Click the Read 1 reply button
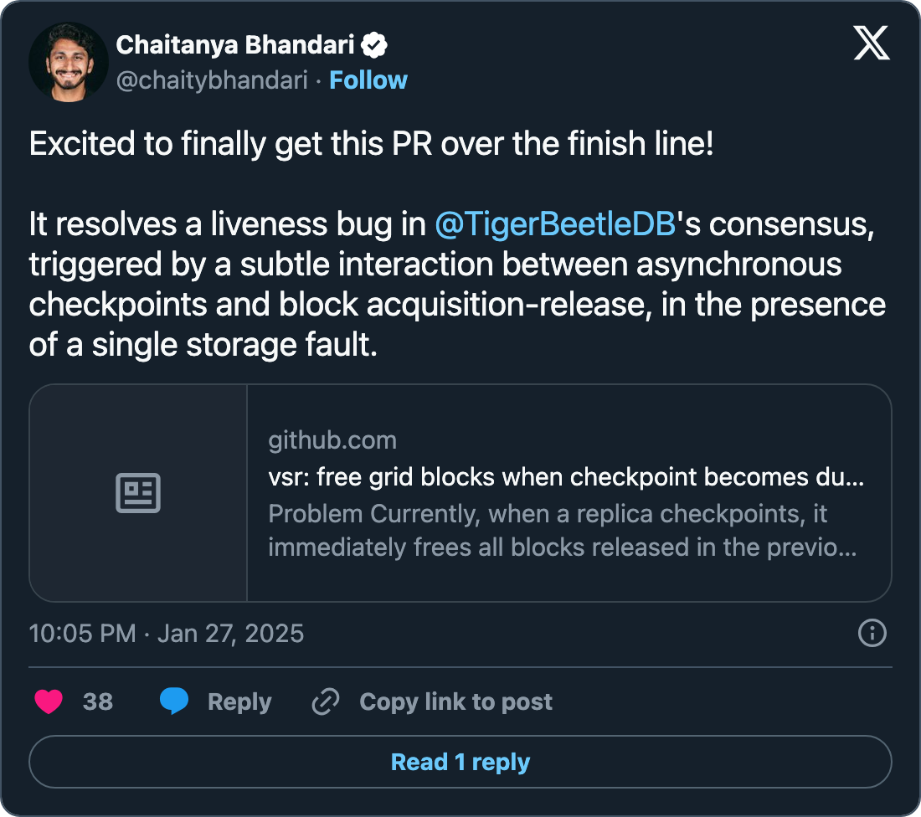Viewport: 921px width, 817px height. point(460,762)
